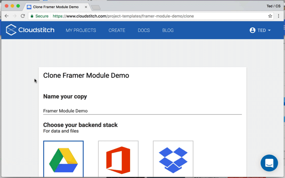Click the user avatar icon

click(x=252, y=30)
